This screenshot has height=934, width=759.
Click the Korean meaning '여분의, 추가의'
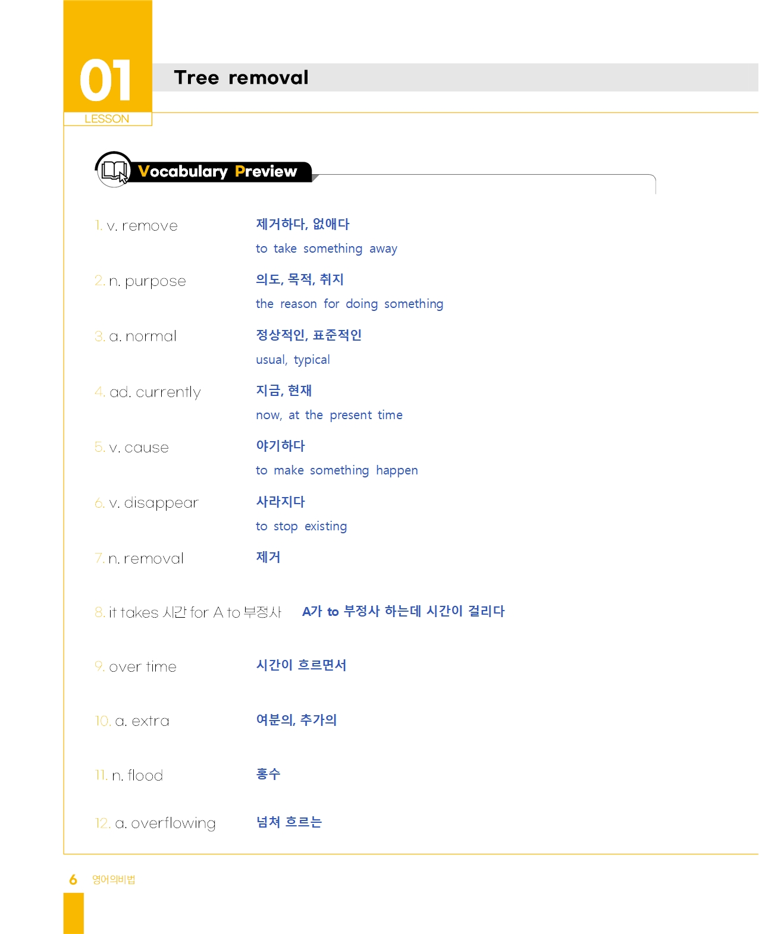[x=296, y=720]
